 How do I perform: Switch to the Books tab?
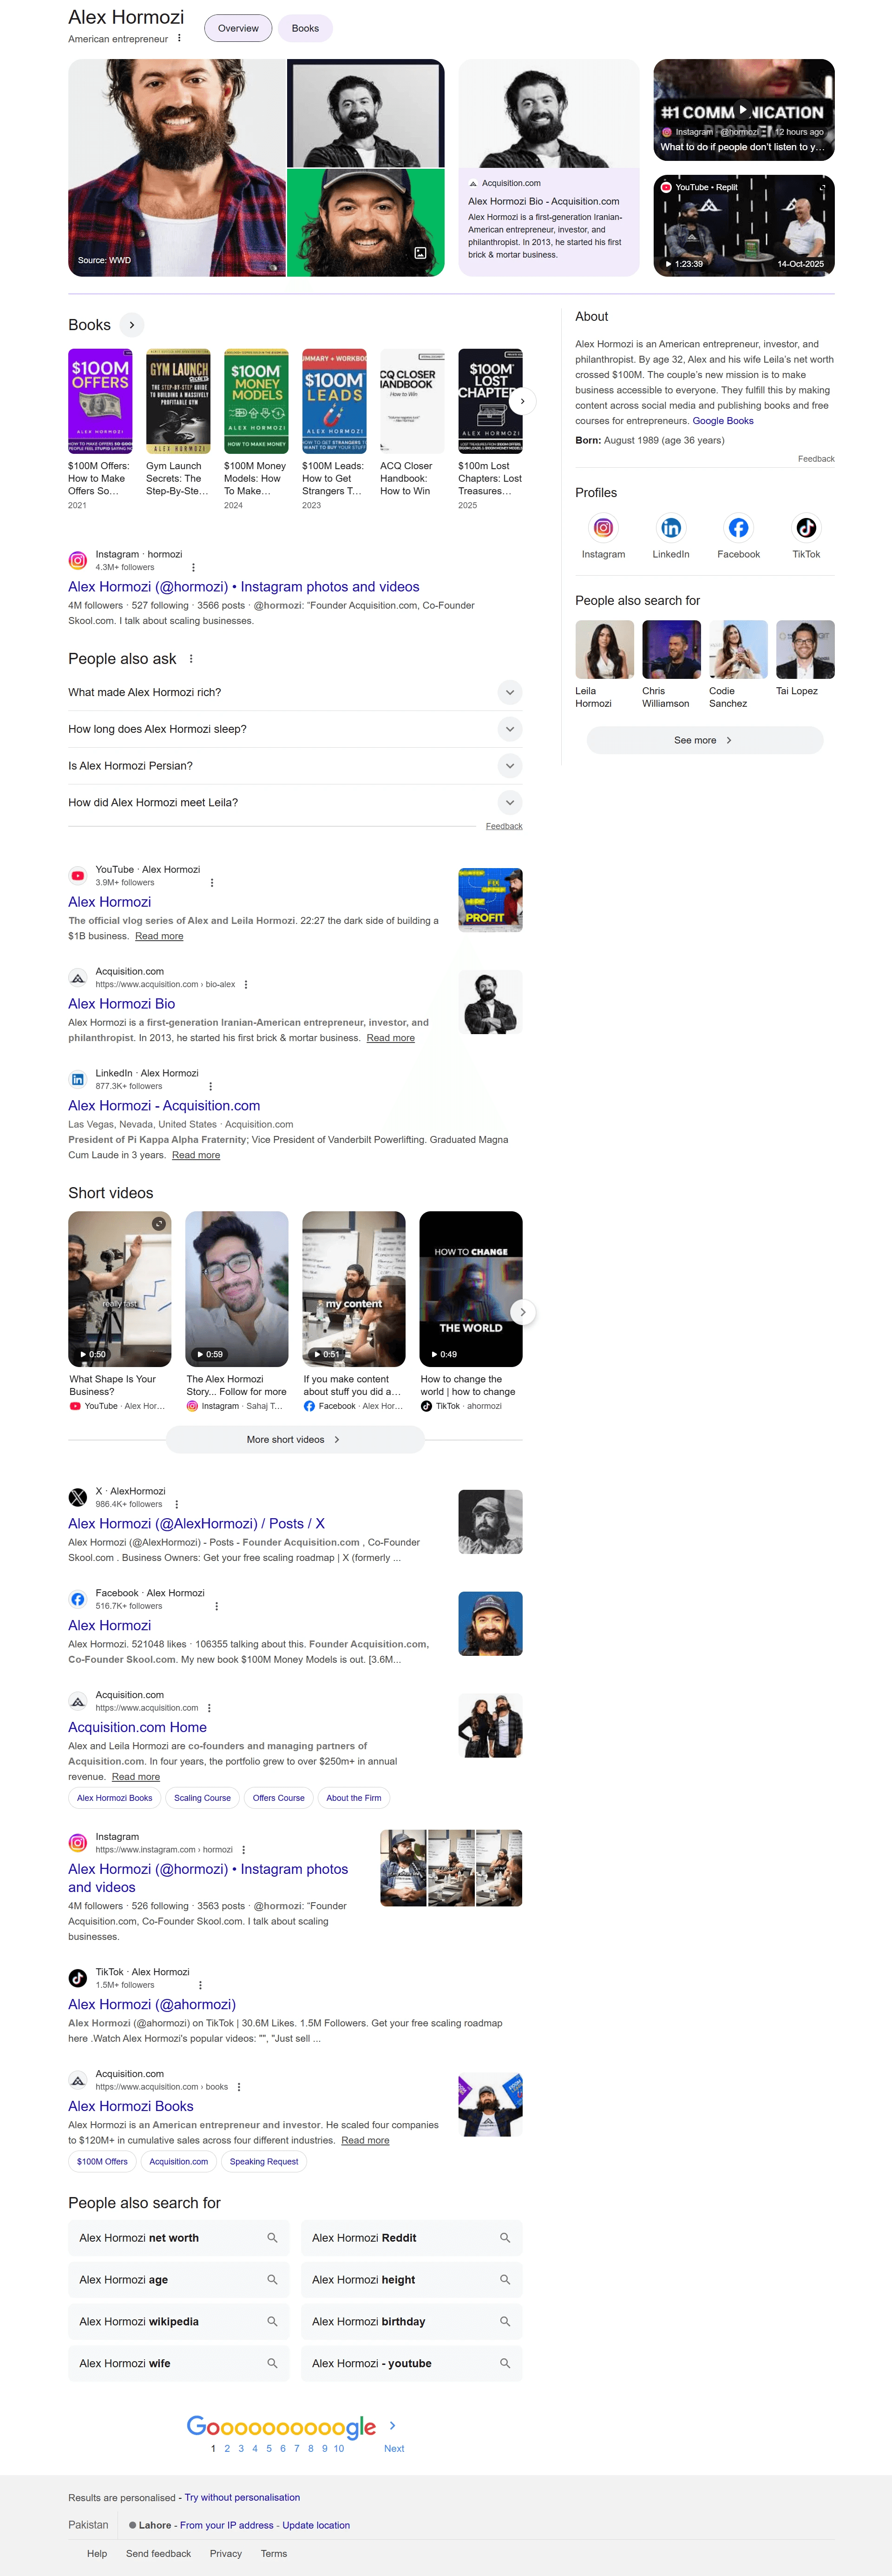[x=306, y=28]
